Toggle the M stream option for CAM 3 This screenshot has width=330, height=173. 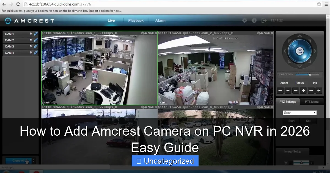point(31,46)
